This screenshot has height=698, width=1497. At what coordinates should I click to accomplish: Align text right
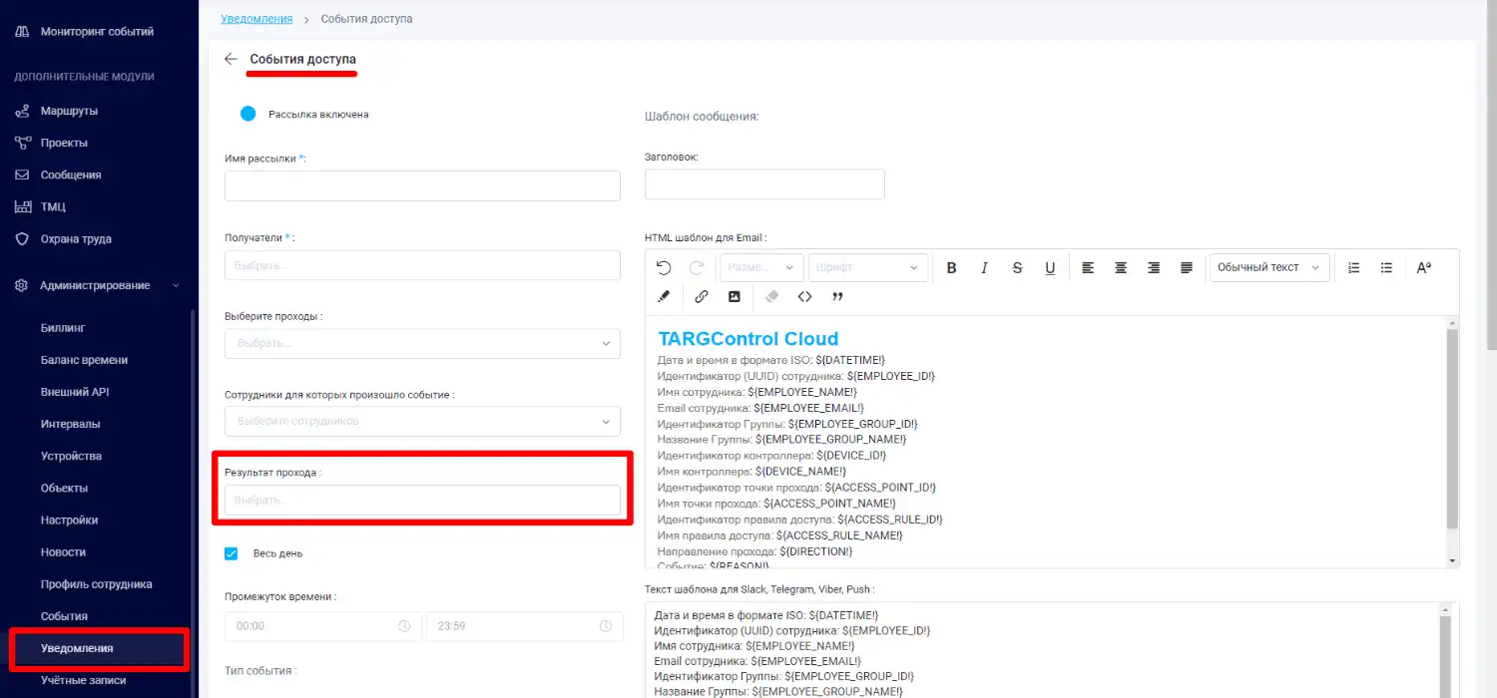[1154, 267]
